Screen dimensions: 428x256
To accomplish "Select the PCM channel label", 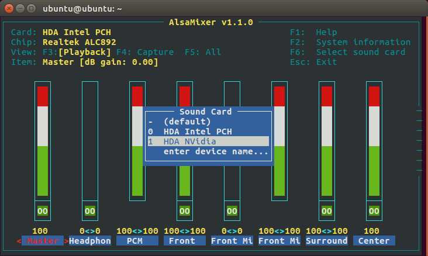I will coord(137,241).
